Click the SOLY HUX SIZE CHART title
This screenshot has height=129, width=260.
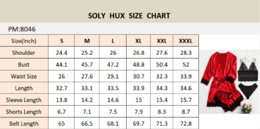(129, 16)
